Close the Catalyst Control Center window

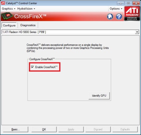pos(136,3)
